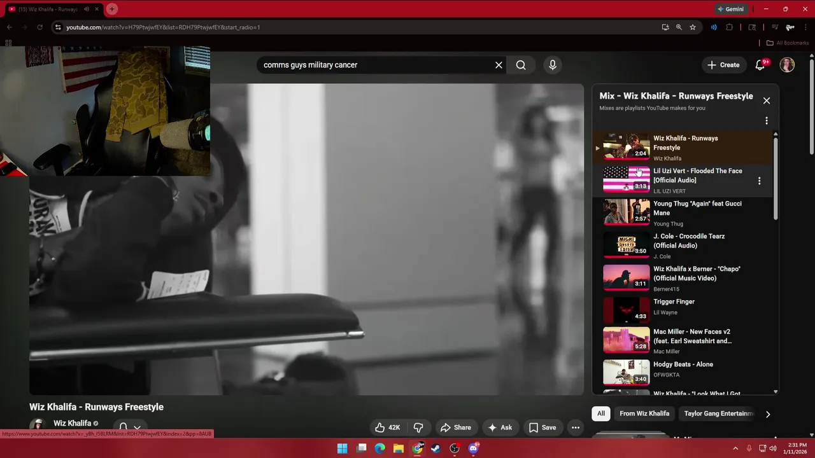This screenshot has width=815, height=458.
Task: Go back in browser history
Action: 10,27
